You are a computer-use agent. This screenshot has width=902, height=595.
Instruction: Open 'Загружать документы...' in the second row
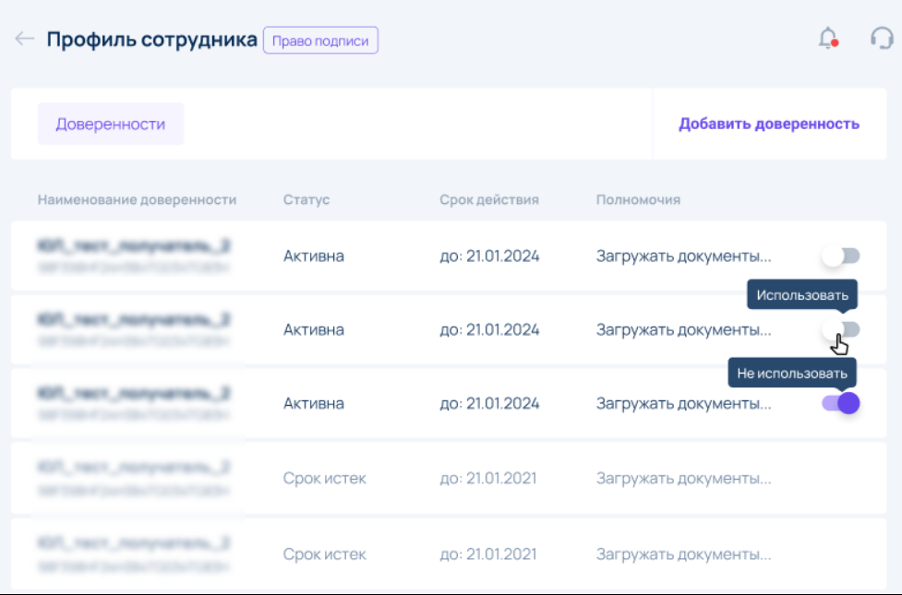point(683,330)
